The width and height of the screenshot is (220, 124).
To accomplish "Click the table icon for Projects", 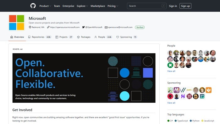I will click(x=57, y=37).
